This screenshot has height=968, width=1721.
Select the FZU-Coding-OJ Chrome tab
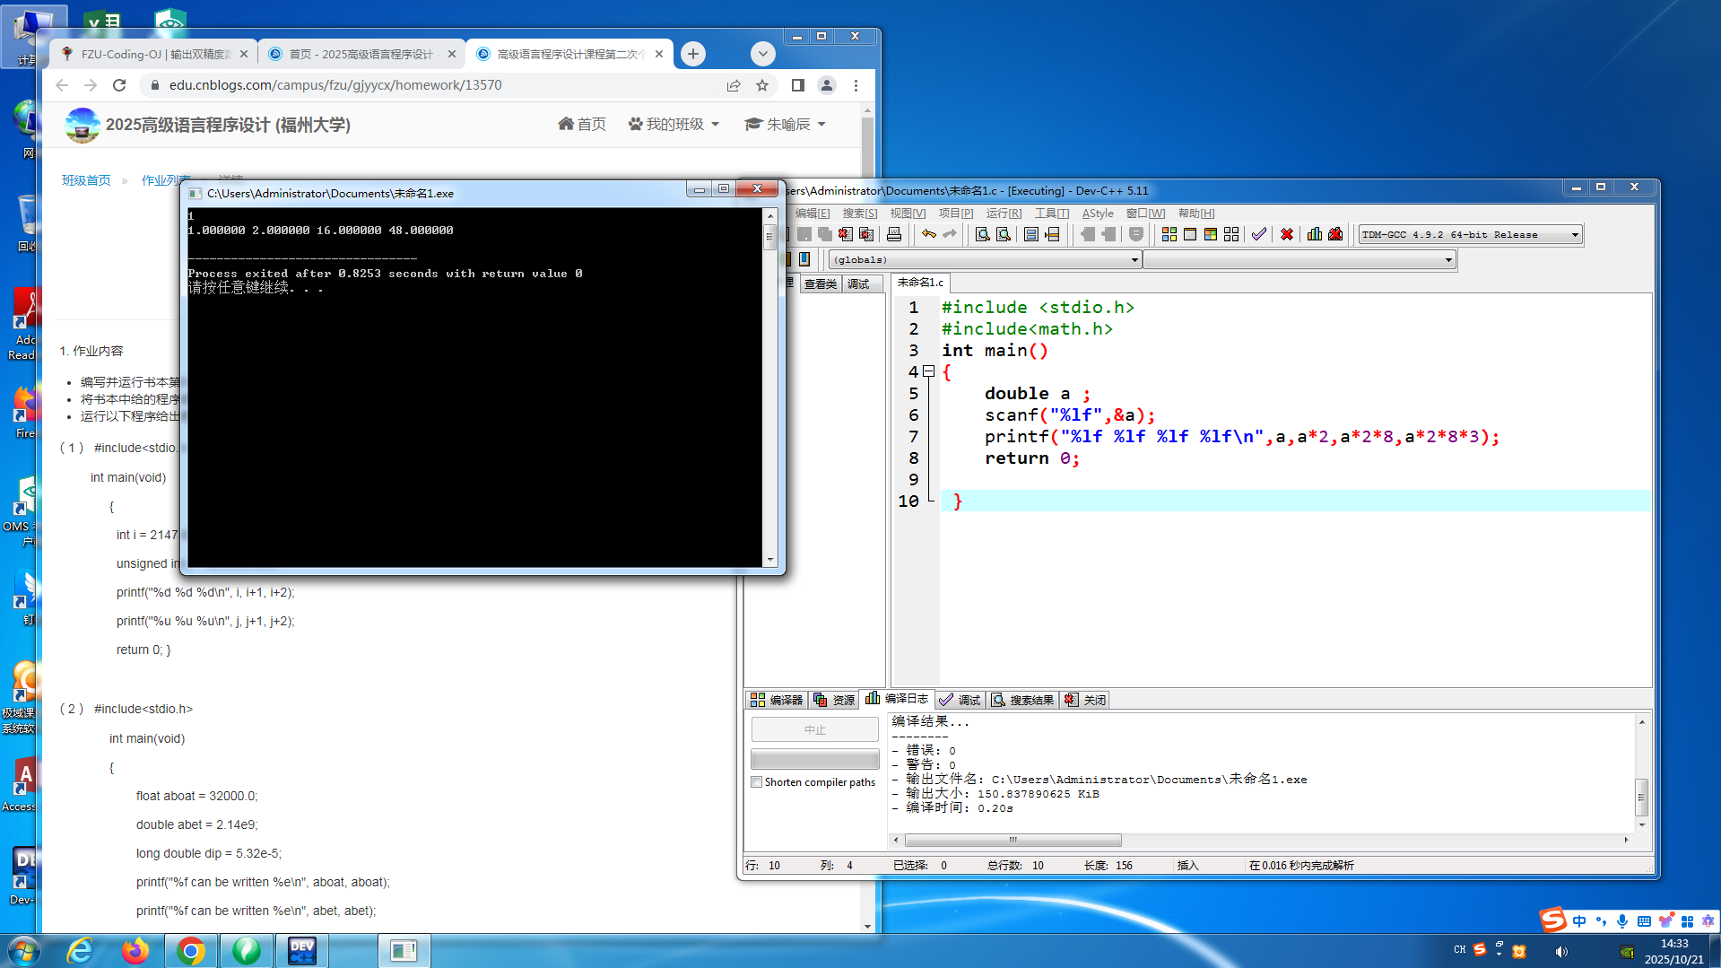click(x=154, y=54)
